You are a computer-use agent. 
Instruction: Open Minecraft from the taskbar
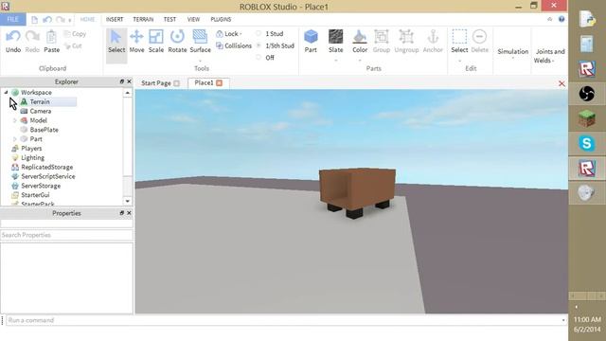click(587, 118)
